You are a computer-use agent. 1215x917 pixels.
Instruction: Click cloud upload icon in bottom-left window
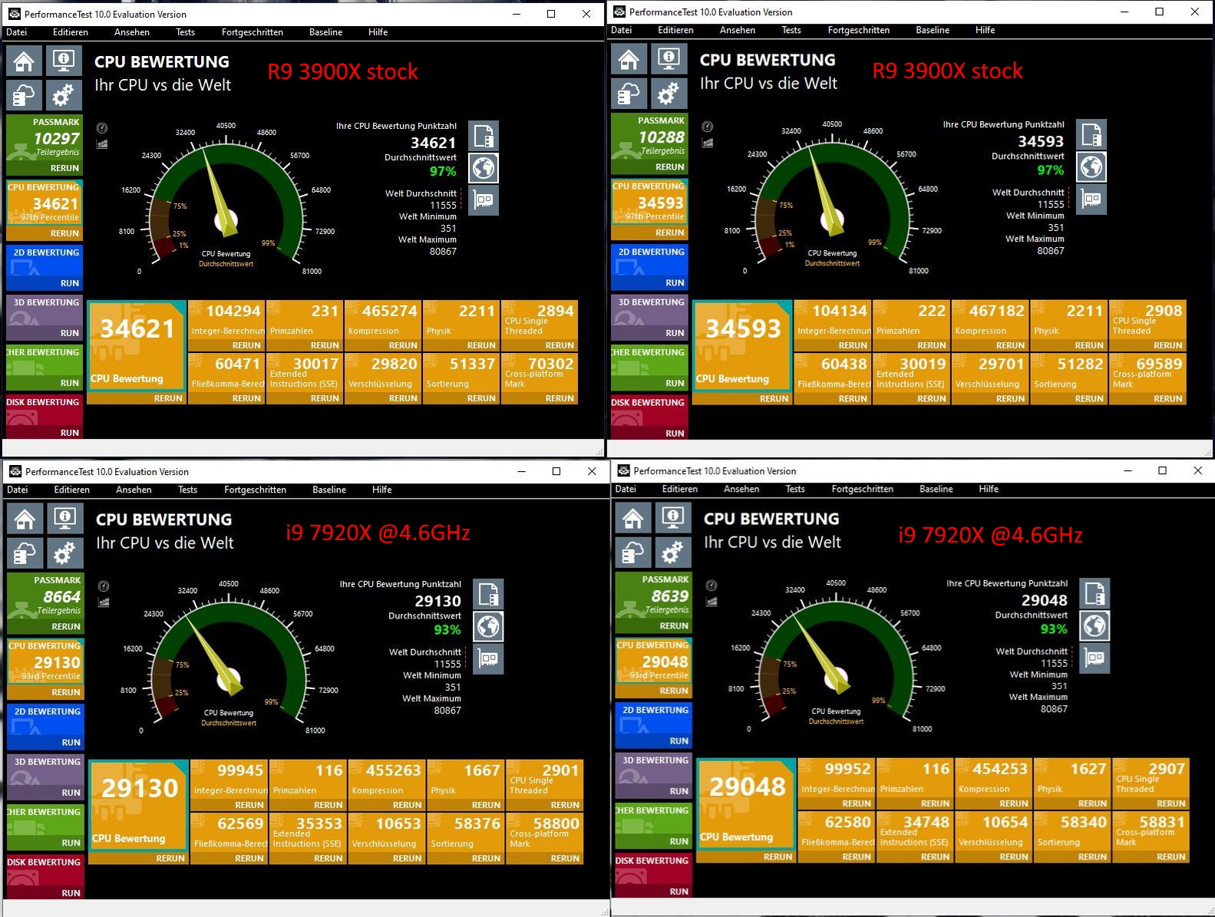click(25, 553)
